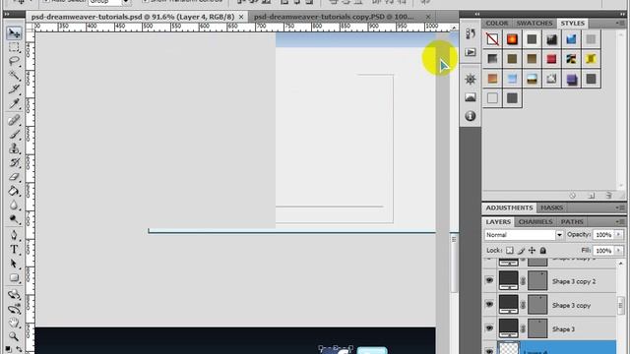This screenshot has width=630, height=354.
Task: Apply the red-orange glow style swatch
Action: tap(512, 39)
